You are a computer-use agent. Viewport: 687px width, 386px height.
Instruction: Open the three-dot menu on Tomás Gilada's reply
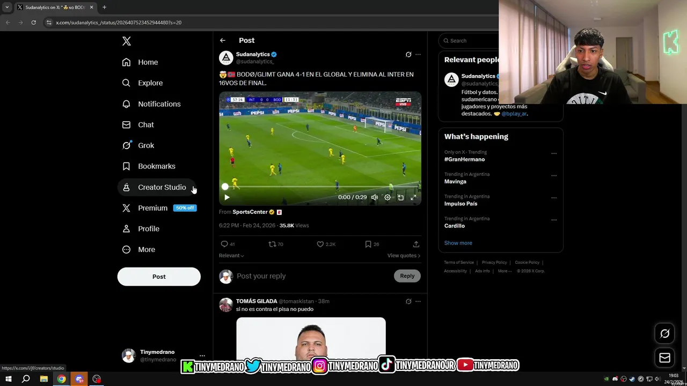click(418, 301)
